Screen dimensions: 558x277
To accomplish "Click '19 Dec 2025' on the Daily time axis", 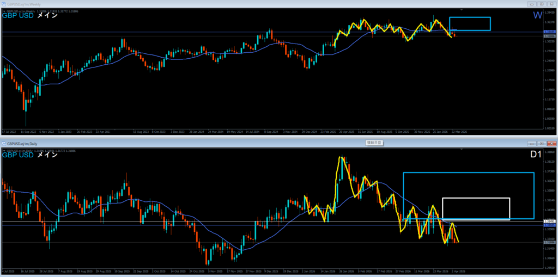I will pos(290,271).
